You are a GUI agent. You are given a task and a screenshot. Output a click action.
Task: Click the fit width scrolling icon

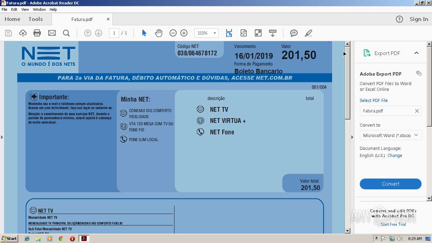229,33
